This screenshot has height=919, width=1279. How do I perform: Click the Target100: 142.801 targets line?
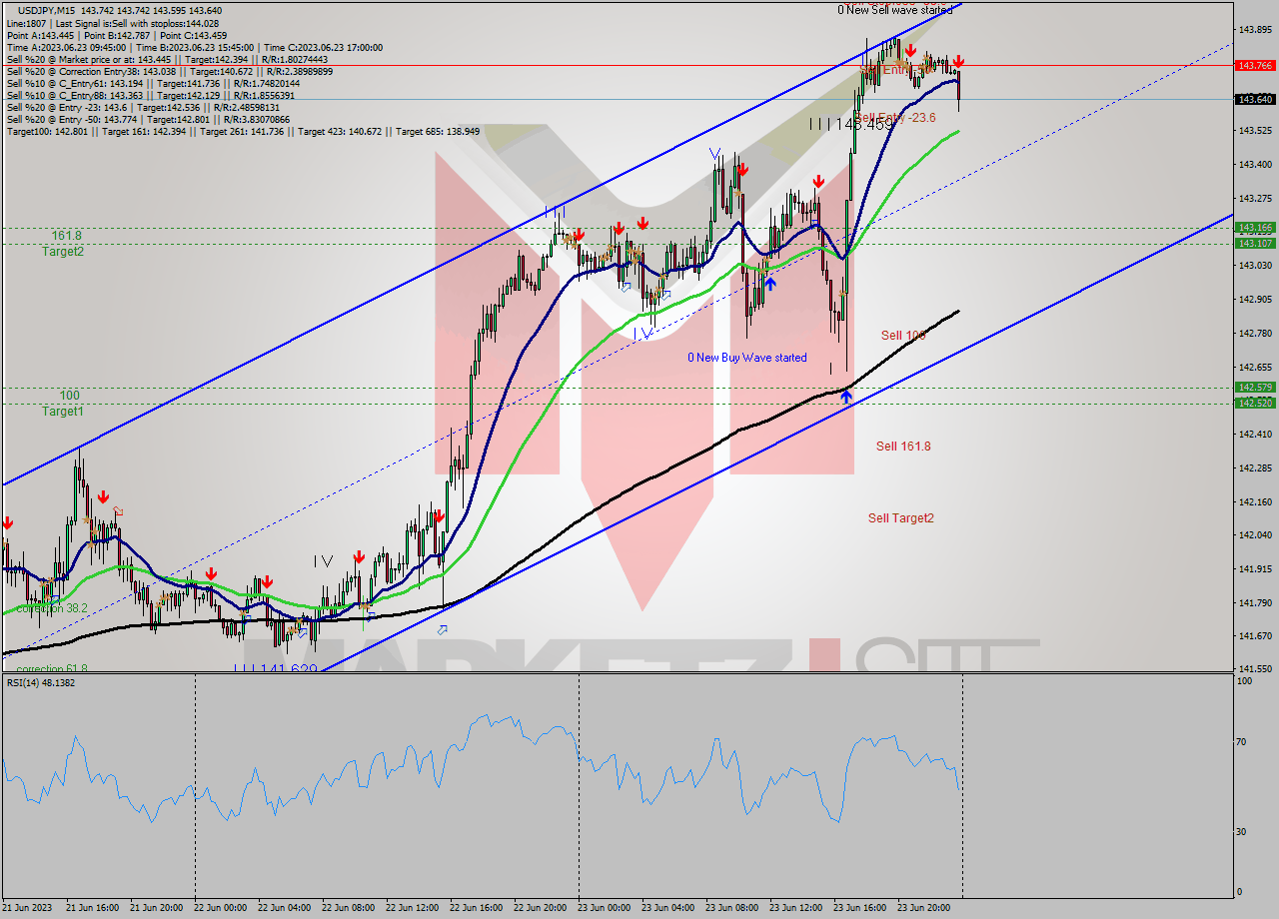tap(243, 131)
